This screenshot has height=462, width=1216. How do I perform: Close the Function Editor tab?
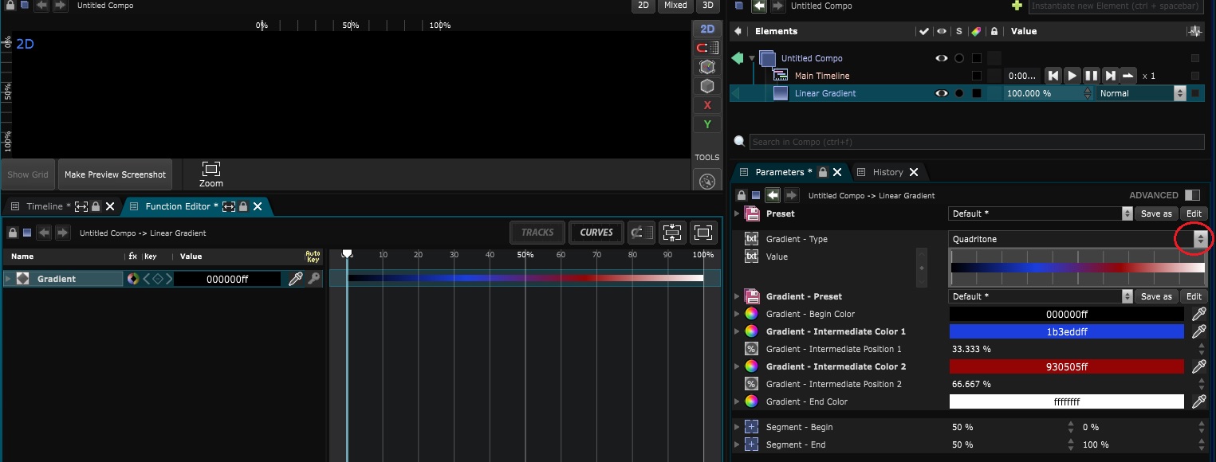pos(258,206)
